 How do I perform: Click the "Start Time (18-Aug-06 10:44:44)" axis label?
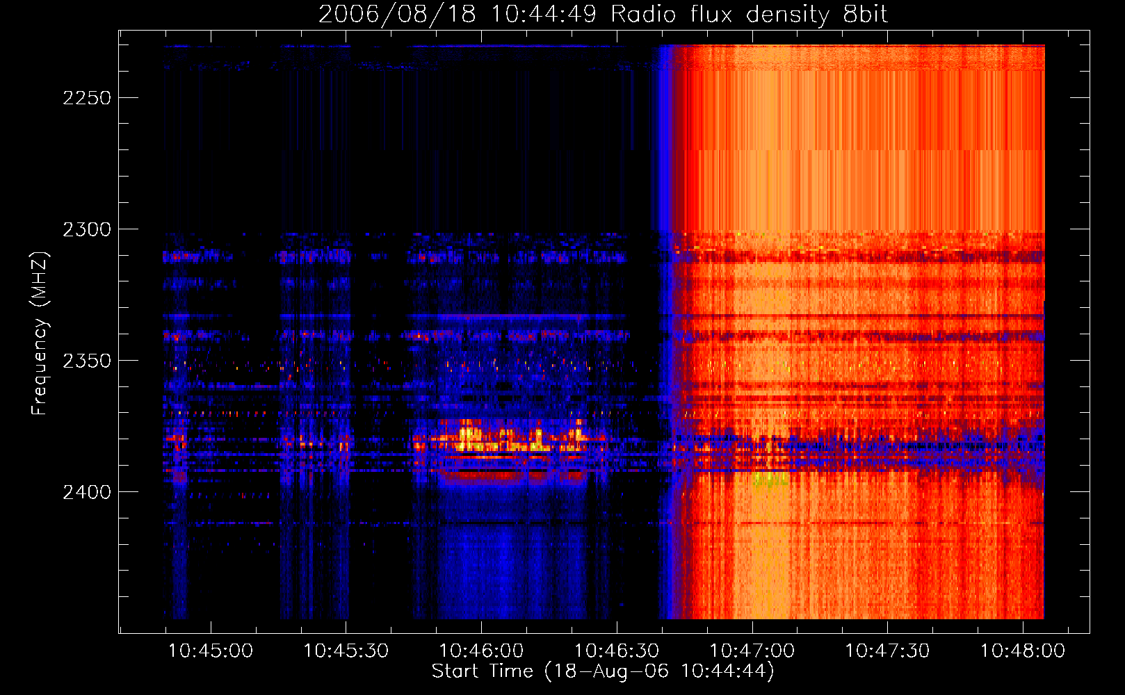(x=603, y=671)
